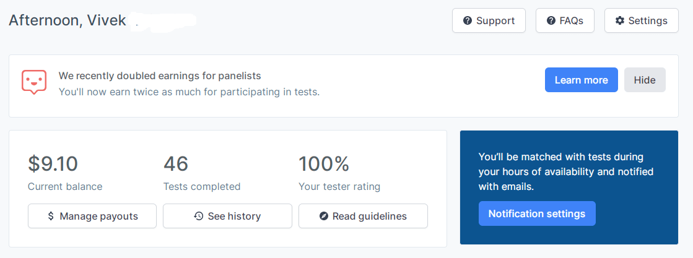Click the question mark icon beside FAQs
The image size is (693, 258).
tap(551, 20)
